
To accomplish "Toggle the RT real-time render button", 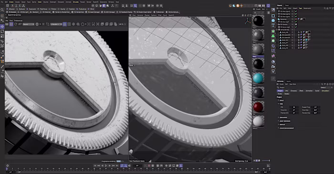I will [x=20, y=24].
